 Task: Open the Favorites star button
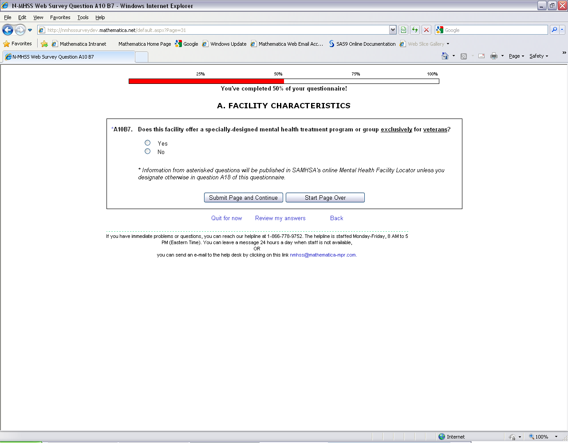[18, 44]
